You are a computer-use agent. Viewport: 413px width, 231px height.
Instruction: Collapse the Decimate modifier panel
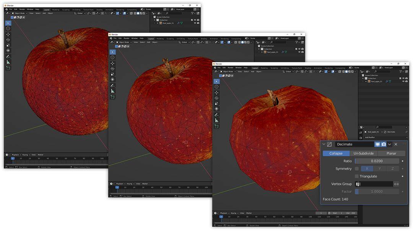(x=324, y=144)
